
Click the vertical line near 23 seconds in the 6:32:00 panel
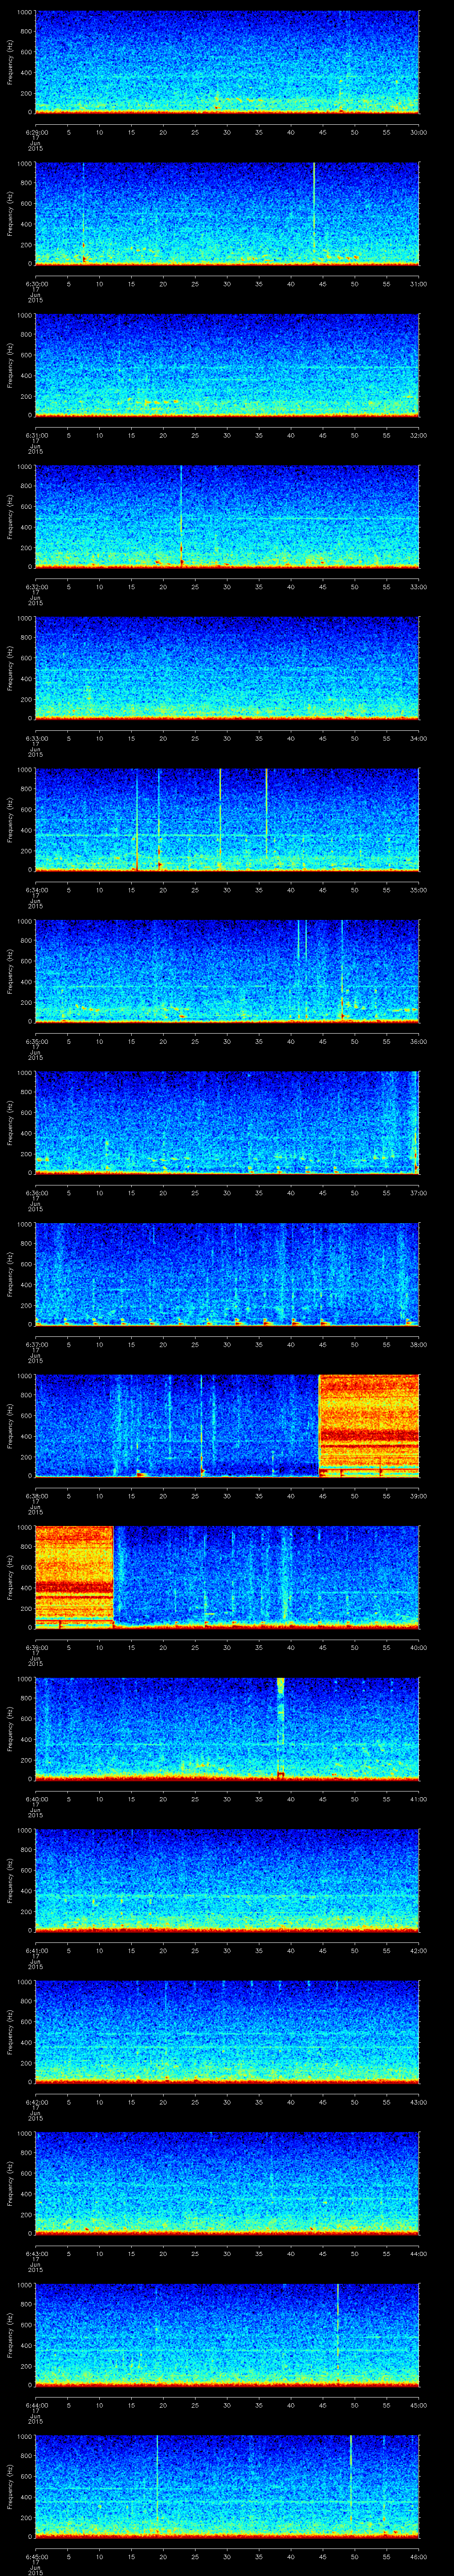[180, 515]
